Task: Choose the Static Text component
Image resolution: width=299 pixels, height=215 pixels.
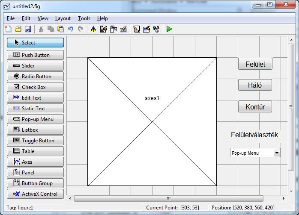Action: click(35, 108)
